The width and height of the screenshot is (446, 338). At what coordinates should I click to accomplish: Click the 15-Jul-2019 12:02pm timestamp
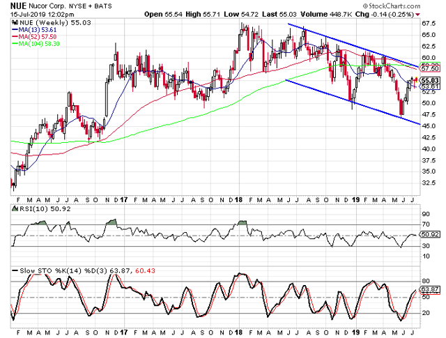point(42,14)
